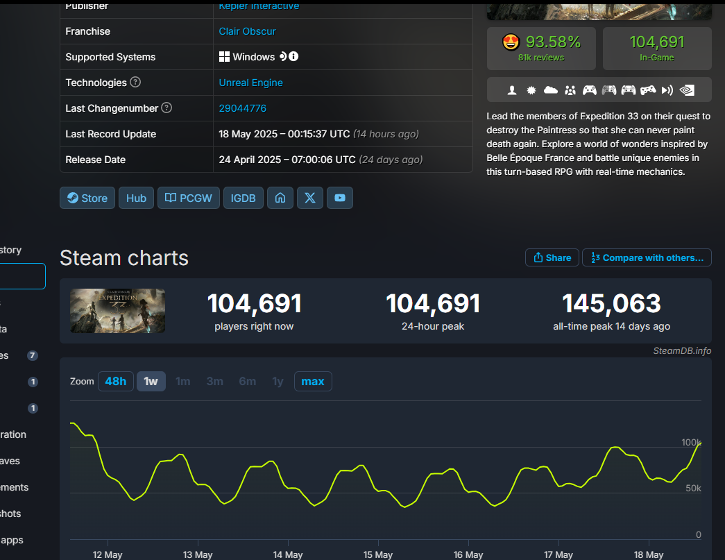The height and width of the screenshot is (560, 725).
Task: Click the faded half-shaded controller icon
Action: (x=609, y=90)
